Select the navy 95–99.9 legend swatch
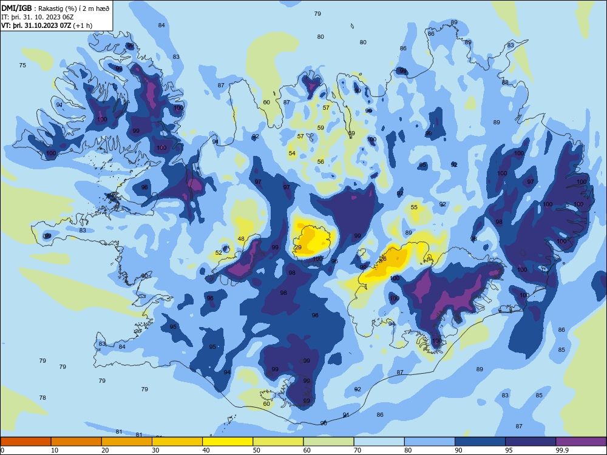607x455 pixels. tap(531, 442)
